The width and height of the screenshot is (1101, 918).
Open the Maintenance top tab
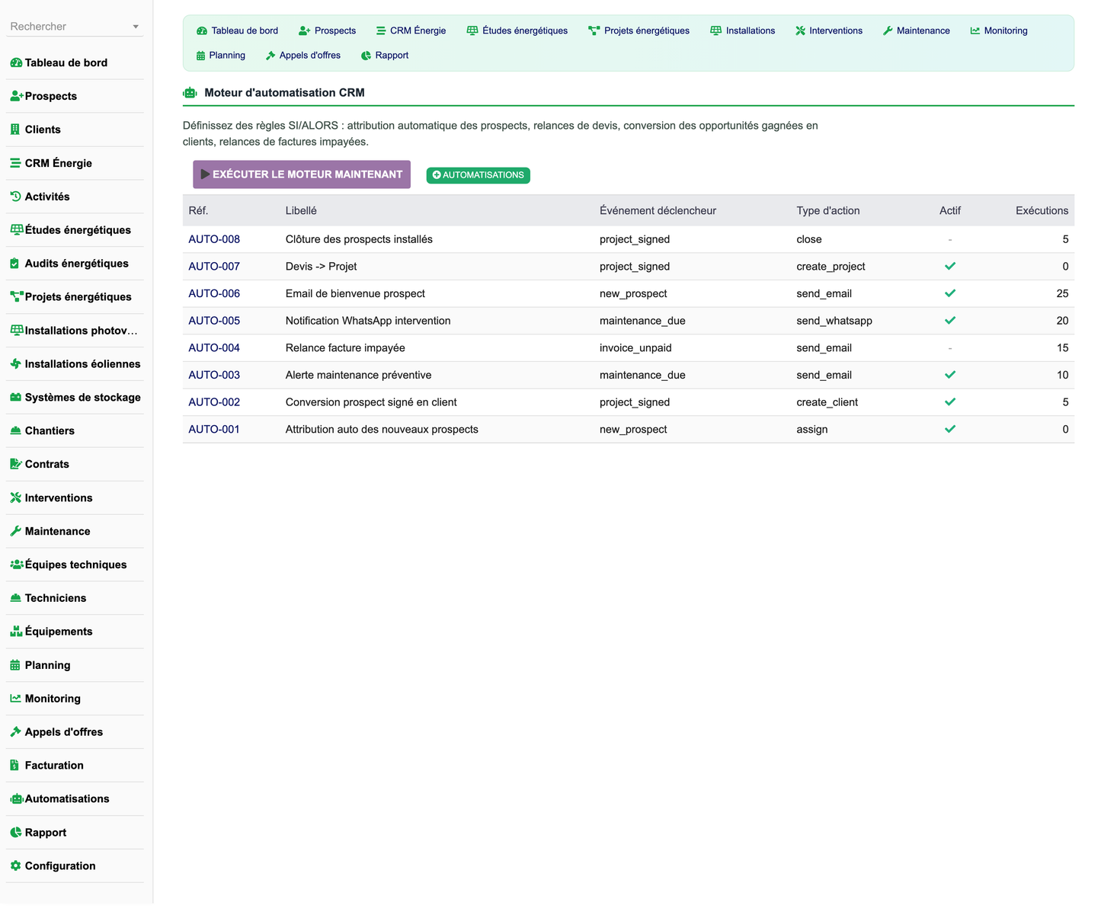[x=916, y=31]
